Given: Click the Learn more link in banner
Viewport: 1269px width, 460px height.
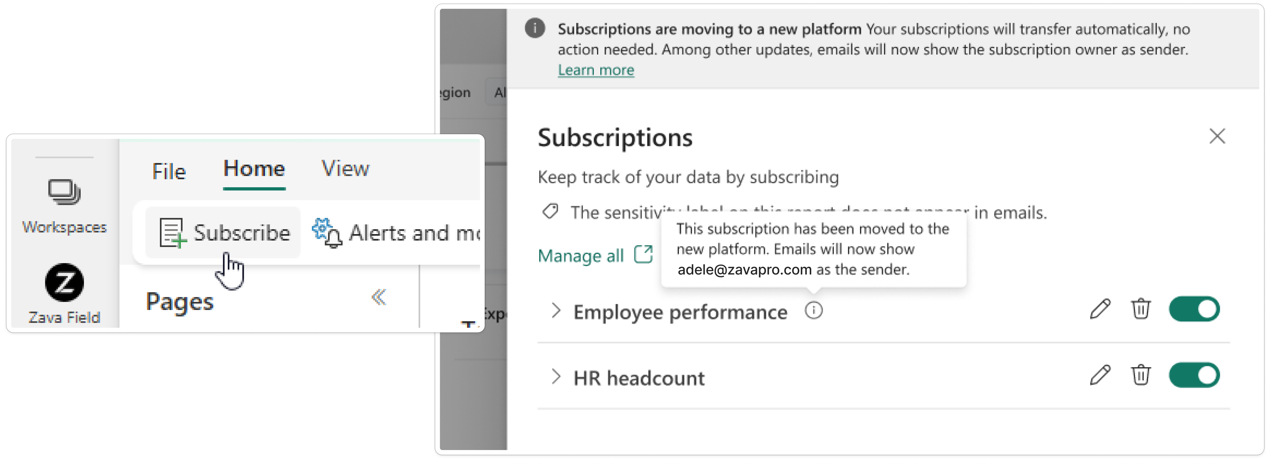Looking at the screenshot, I should coord(596,70).
